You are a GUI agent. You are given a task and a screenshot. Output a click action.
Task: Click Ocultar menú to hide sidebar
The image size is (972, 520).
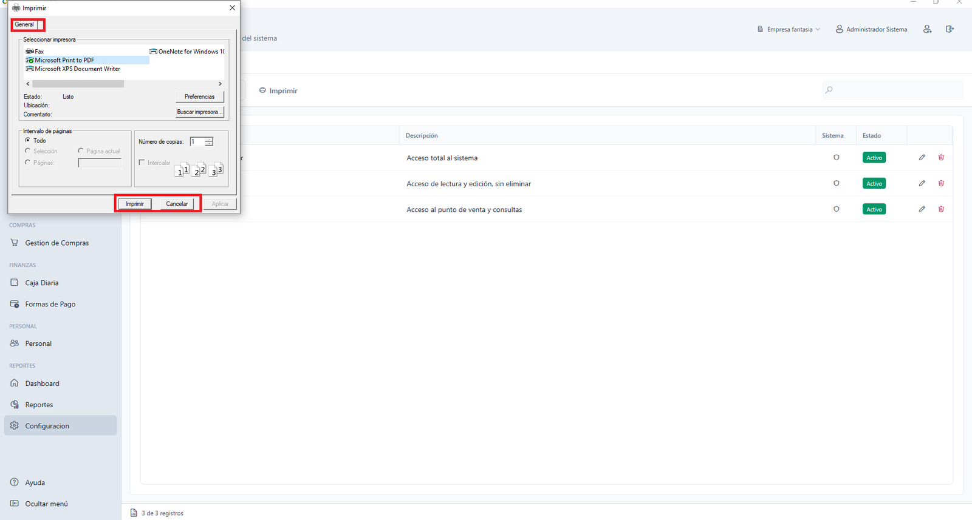(46, 504)
